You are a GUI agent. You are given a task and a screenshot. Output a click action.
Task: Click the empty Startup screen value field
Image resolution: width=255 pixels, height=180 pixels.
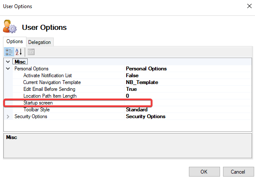[x=188, y=103]
